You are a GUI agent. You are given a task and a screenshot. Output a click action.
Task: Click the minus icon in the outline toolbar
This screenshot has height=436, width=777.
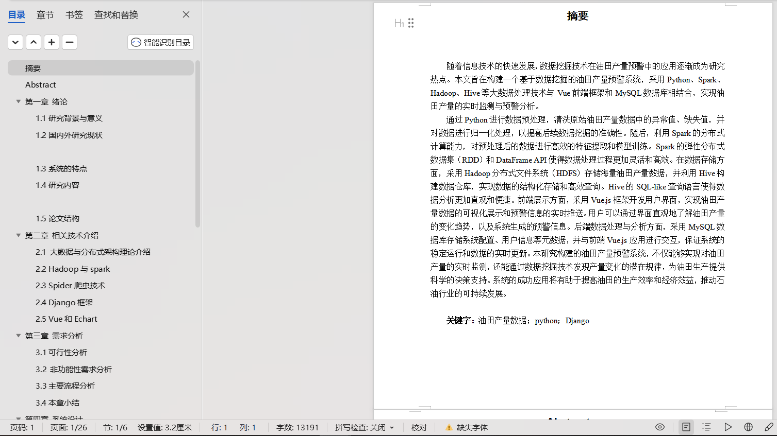click(70, 42)
